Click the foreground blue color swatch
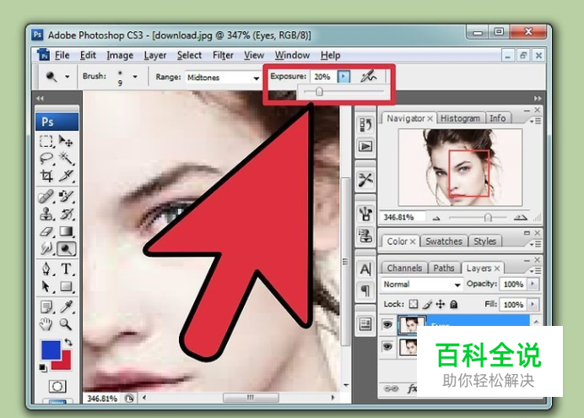Image resolution: width=584 pixels, height=418 pixels. (x=50, y=349)
